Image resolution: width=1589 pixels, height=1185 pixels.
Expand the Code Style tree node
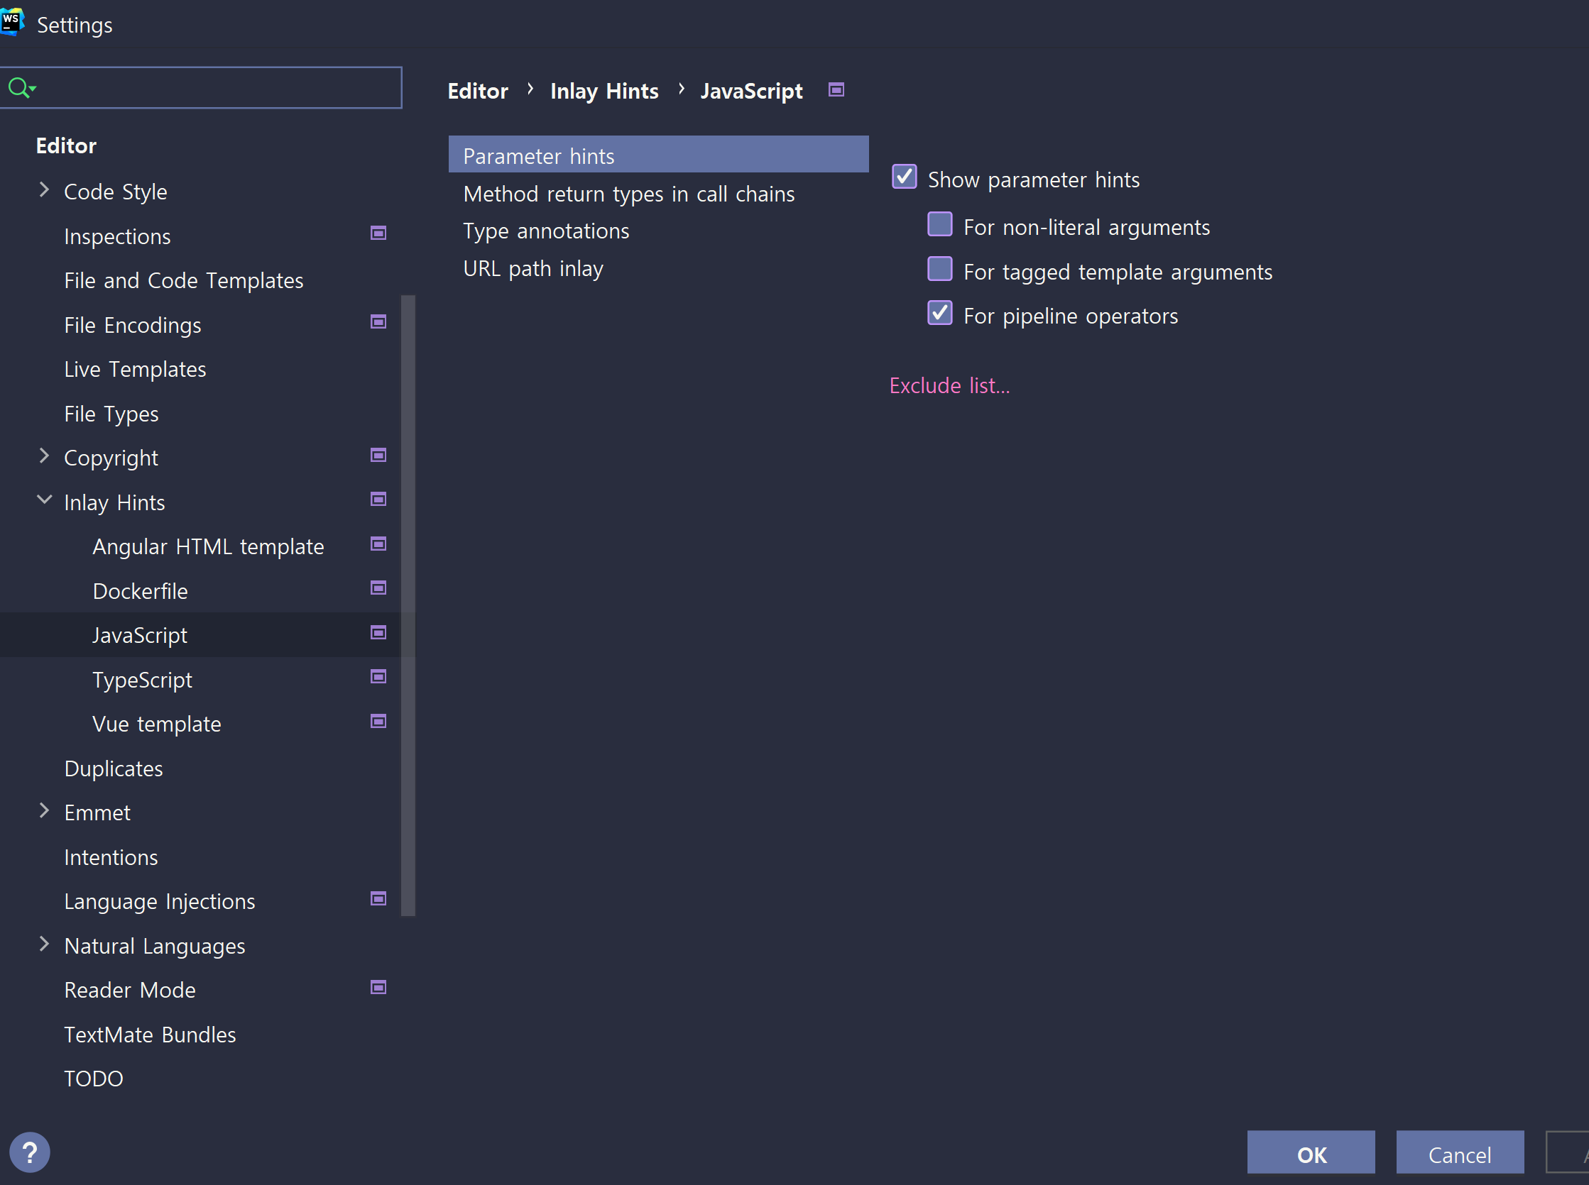pos(45,190)
